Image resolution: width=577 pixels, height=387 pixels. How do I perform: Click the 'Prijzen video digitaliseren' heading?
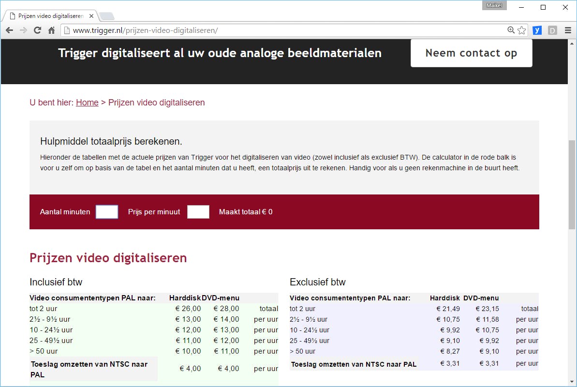point(108,258)
